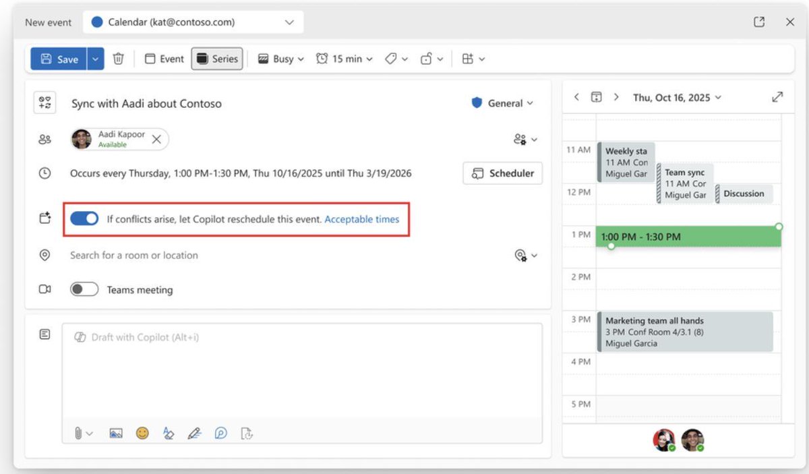Click the New event title label

click(48, 22)
